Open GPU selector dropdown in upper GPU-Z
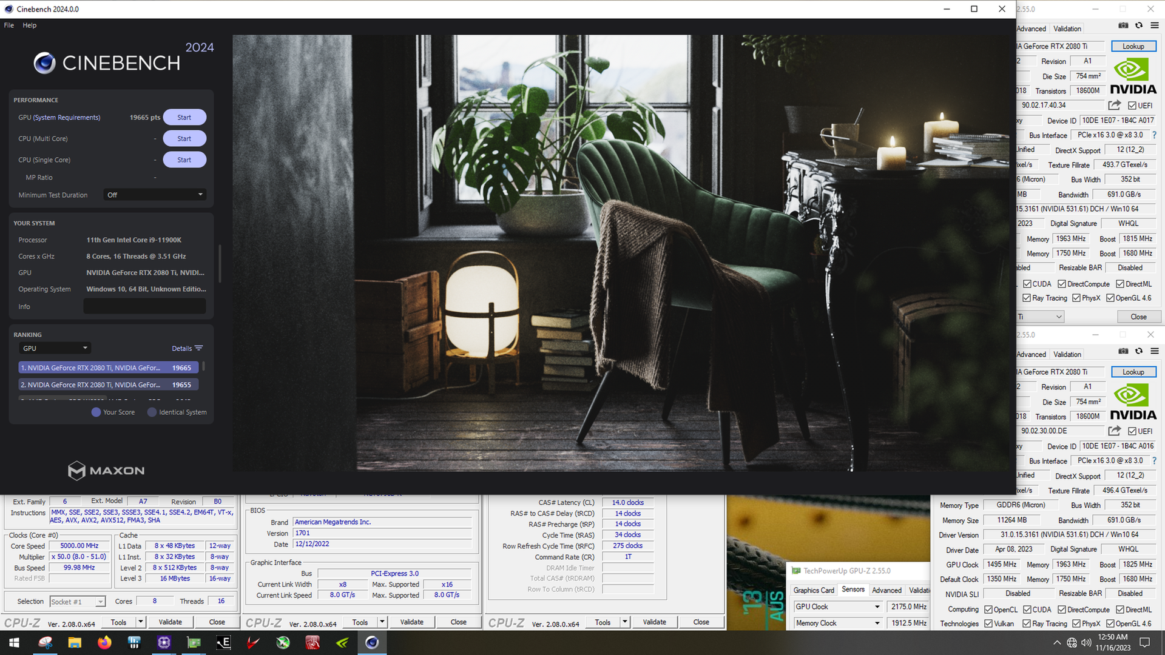 pyautogui.click(x=1041, y=317)
